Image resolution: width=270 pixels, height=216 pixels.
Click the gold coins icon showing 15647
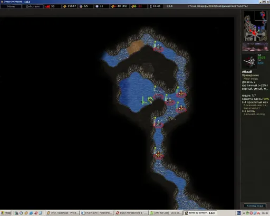tap(65, 6)
